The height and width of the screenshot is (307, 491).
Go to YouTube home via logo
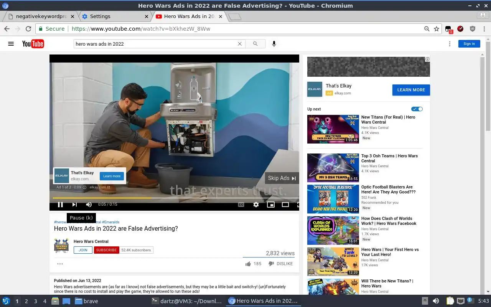(33, 44)
